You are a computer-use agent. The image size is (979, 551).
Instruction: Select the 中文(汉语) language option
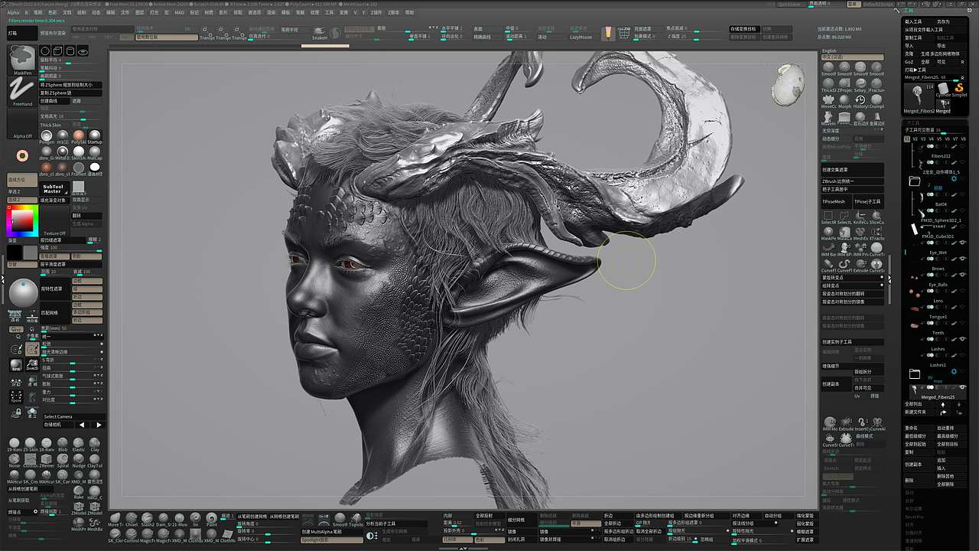(852, 57)
